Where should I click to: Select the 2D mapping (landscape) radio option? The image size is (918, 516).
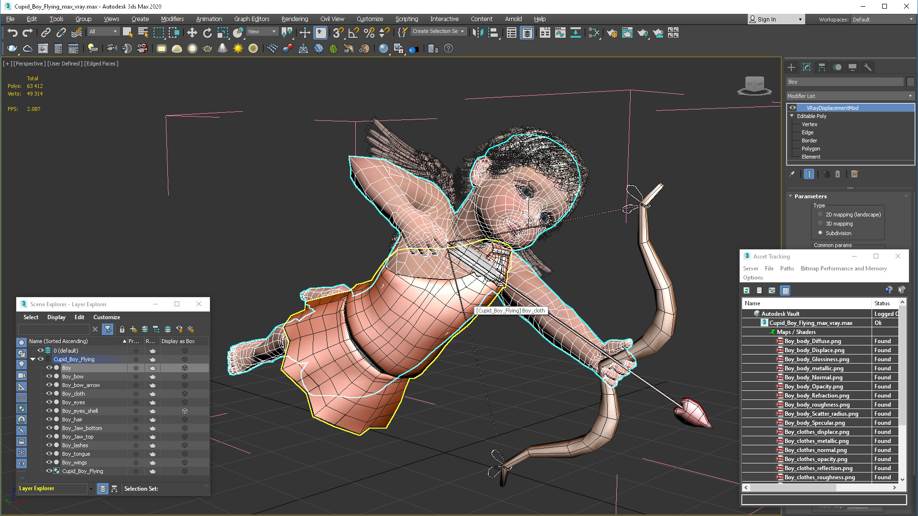(x=820, y=215)
